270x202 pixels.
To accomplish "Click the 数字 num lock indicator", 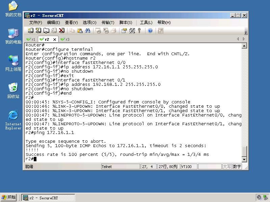I will tap(237, 167).
